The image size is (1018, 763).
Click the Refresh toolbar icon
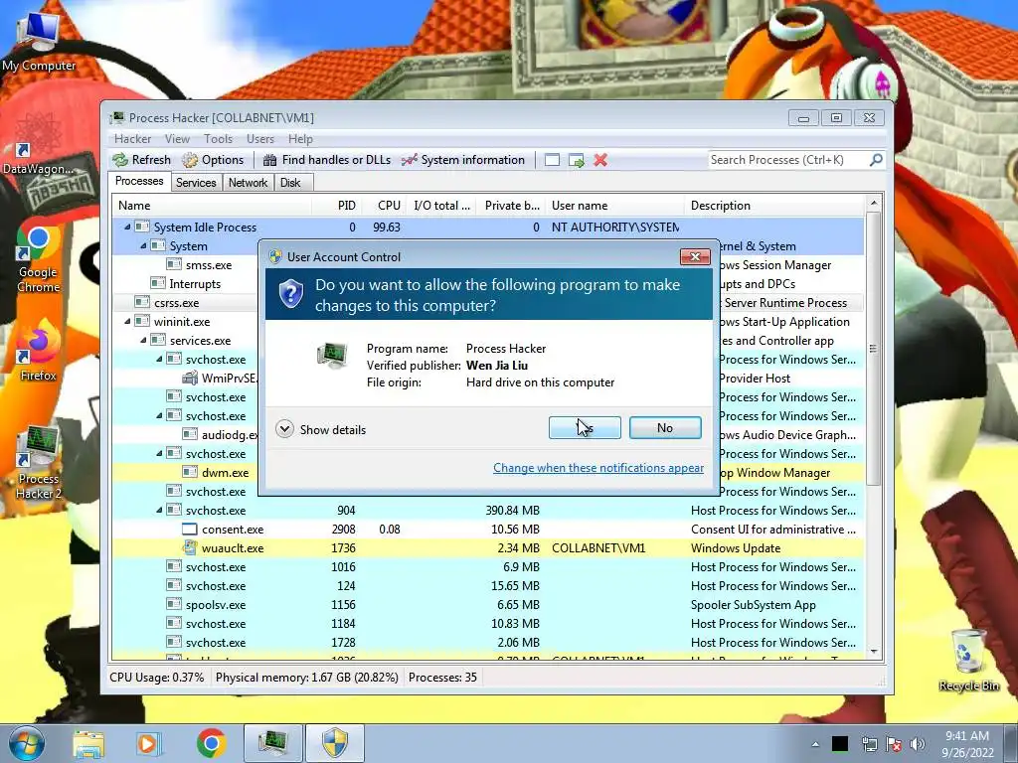pyautogui.click(x=120, y=160)
